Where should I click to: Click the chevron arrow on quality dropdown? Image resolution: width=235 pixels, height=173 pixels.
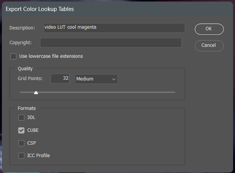point(114,79)
